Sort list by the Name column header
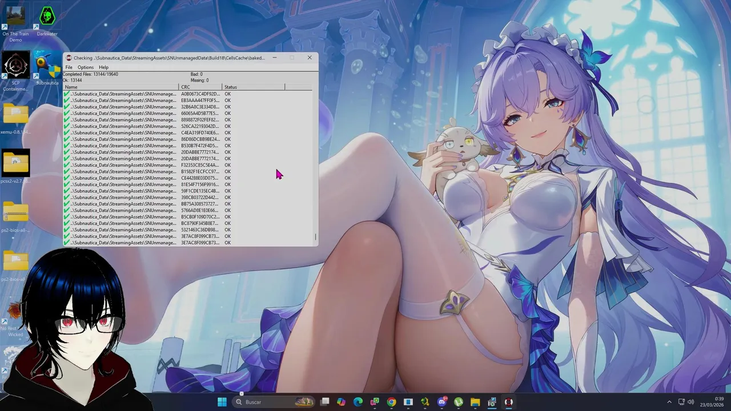Screen dimensions: 731x411 (x=121, y=87)
